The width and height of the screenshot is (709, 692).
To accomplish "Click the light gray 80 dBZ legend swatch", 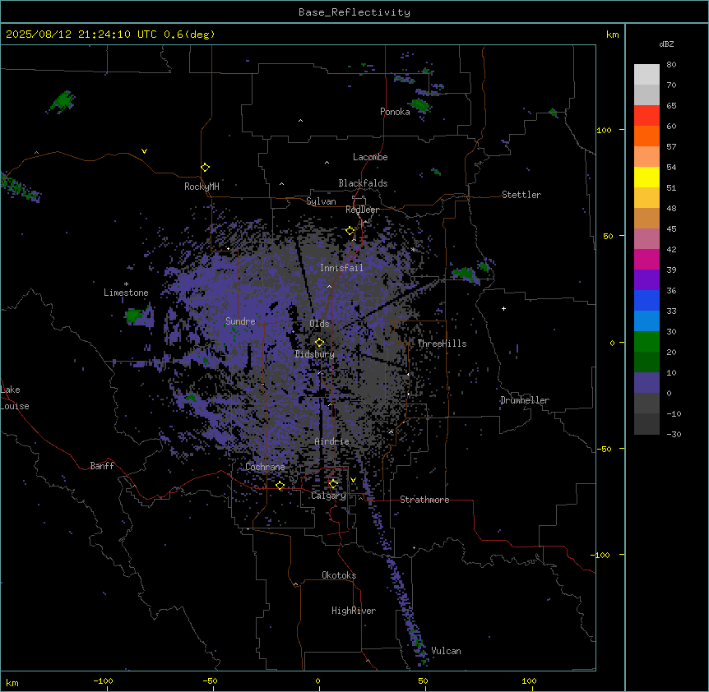I will (646, 75).
